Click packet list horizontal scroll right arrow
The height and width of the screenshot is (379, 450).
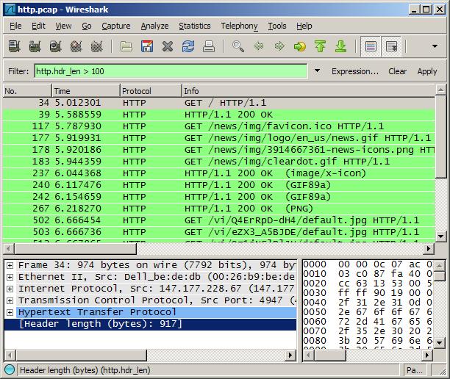[429, 248]
